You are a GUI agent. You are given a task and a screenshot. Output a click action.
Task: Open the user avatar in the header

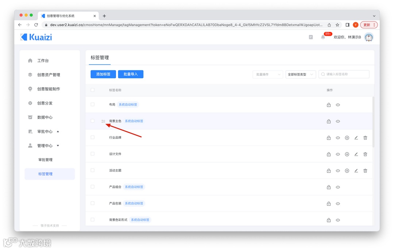click(x=369, y=37)
